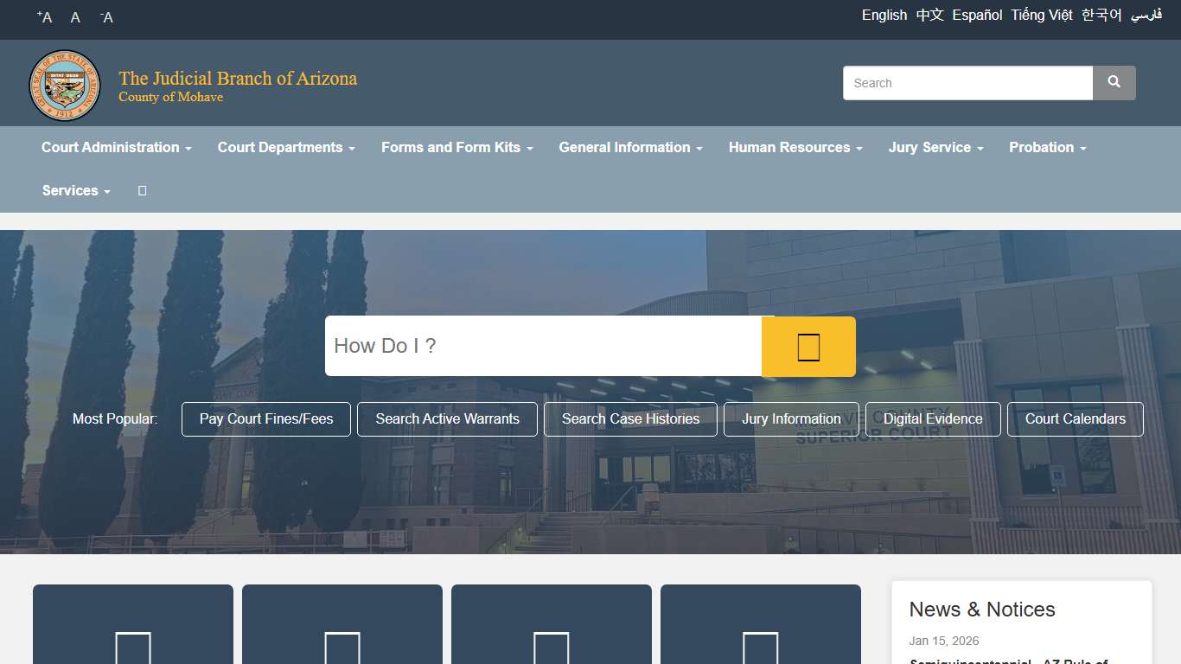Expand the Court Departments dropdown
1181x664 pixels.
pyautogui.click(x=285, y=147)
